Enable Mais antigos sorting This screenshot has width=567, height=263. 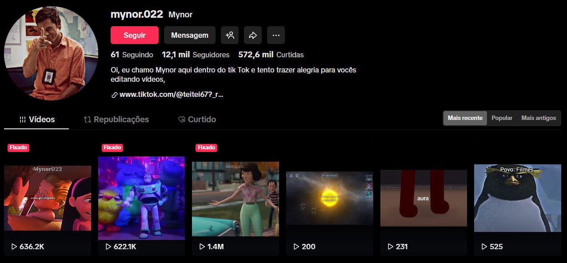(539, 118)
